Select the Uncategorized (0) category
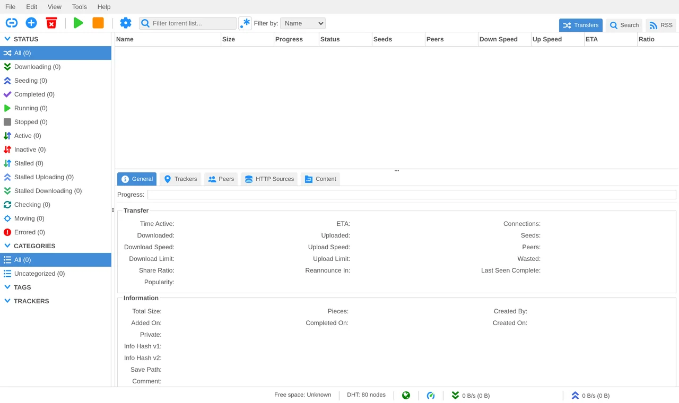The height and width of the screenshot is (403, 679). (56, 274)
